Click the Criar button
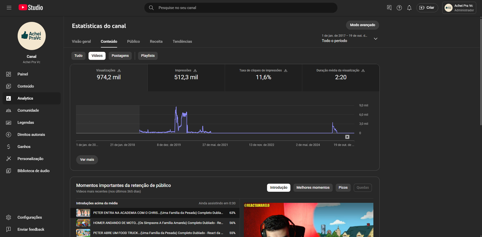Viewport: 482px width, 237px height. point(427,8)
